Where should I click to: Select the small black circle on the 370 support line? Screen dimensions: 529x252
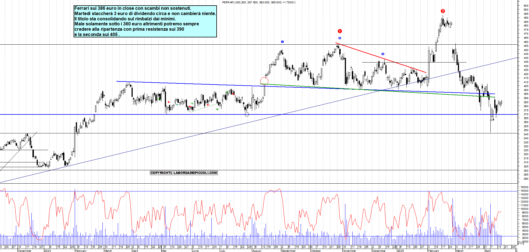point(247,114)
